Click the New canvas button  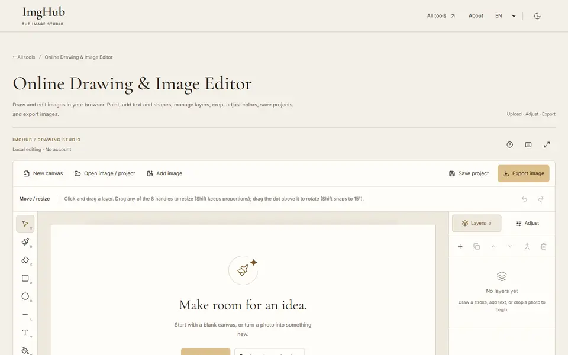pyautogui.click(x=43, y=173)
